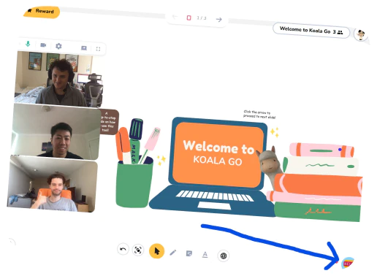The width and height of the screenshot is (377, 276).
Task: Share screen from the video panel
Action: pos(84,48)
